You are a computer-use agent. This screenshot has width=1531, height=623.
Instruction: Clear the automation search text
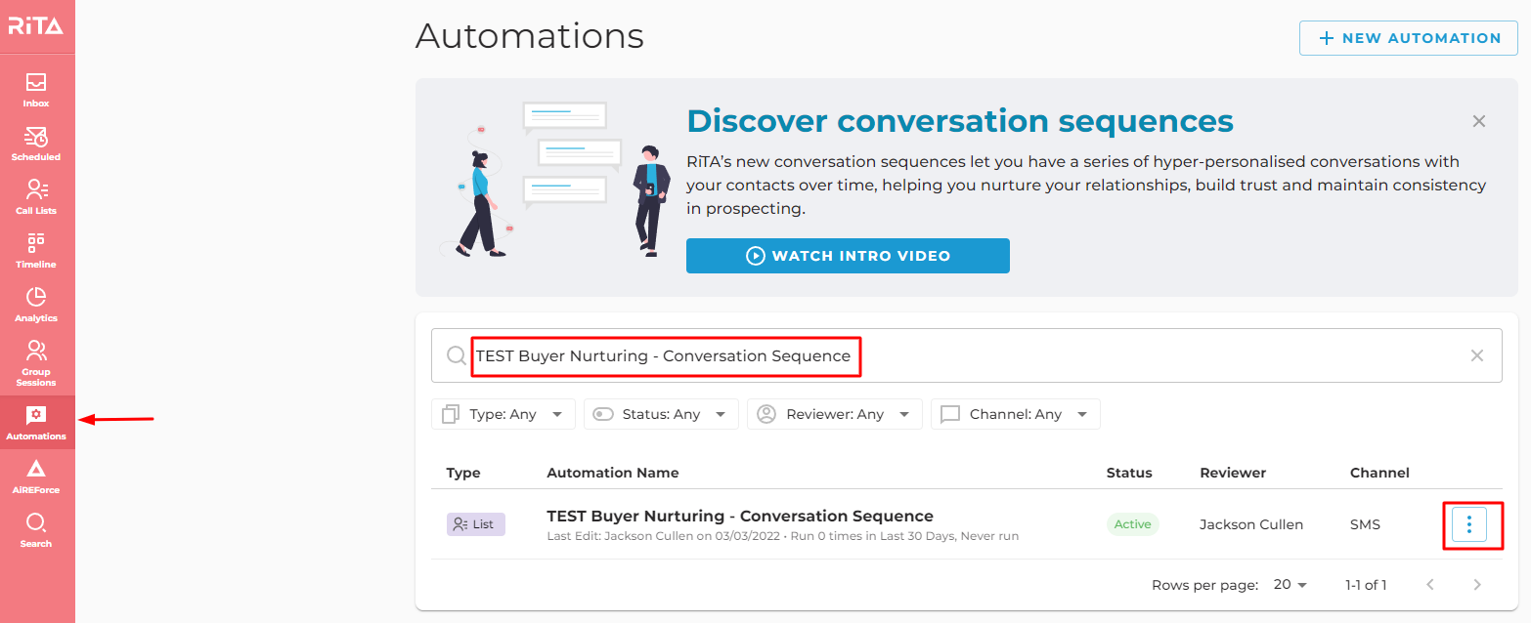point(1477,355)
